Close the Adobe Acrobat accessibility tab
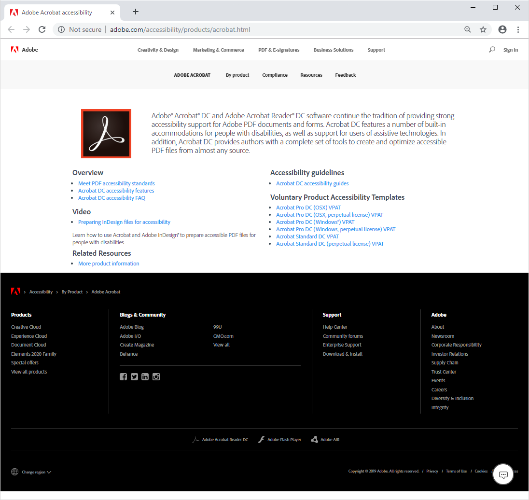 112,13
